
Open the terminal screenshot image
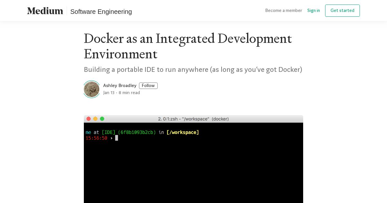pos(193,159)
